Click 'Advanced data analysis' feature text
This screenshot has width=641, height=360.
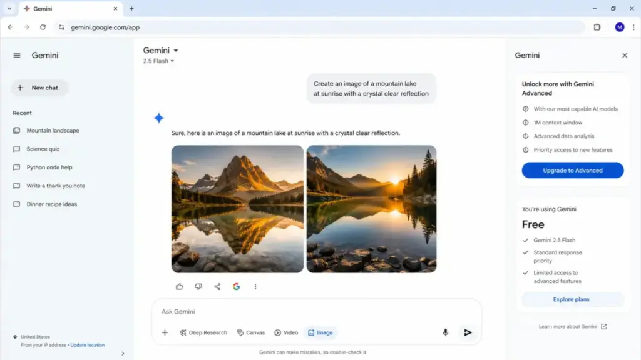tap(564, 136)
